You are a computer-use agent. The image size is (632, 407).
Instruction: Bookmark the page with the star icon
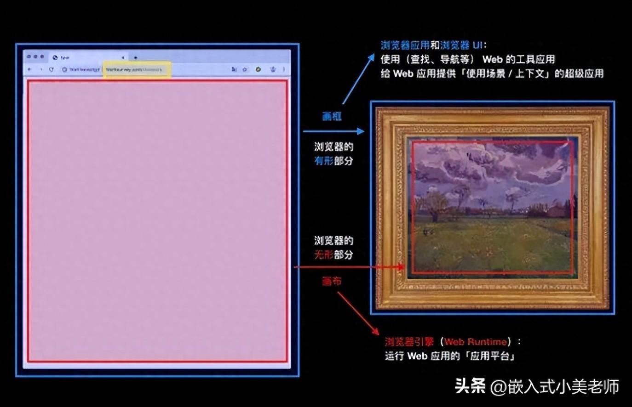(245, 69)
